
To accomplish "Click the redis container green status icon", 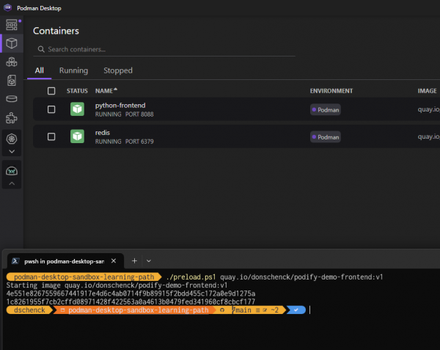I will [x=77, y=136].
